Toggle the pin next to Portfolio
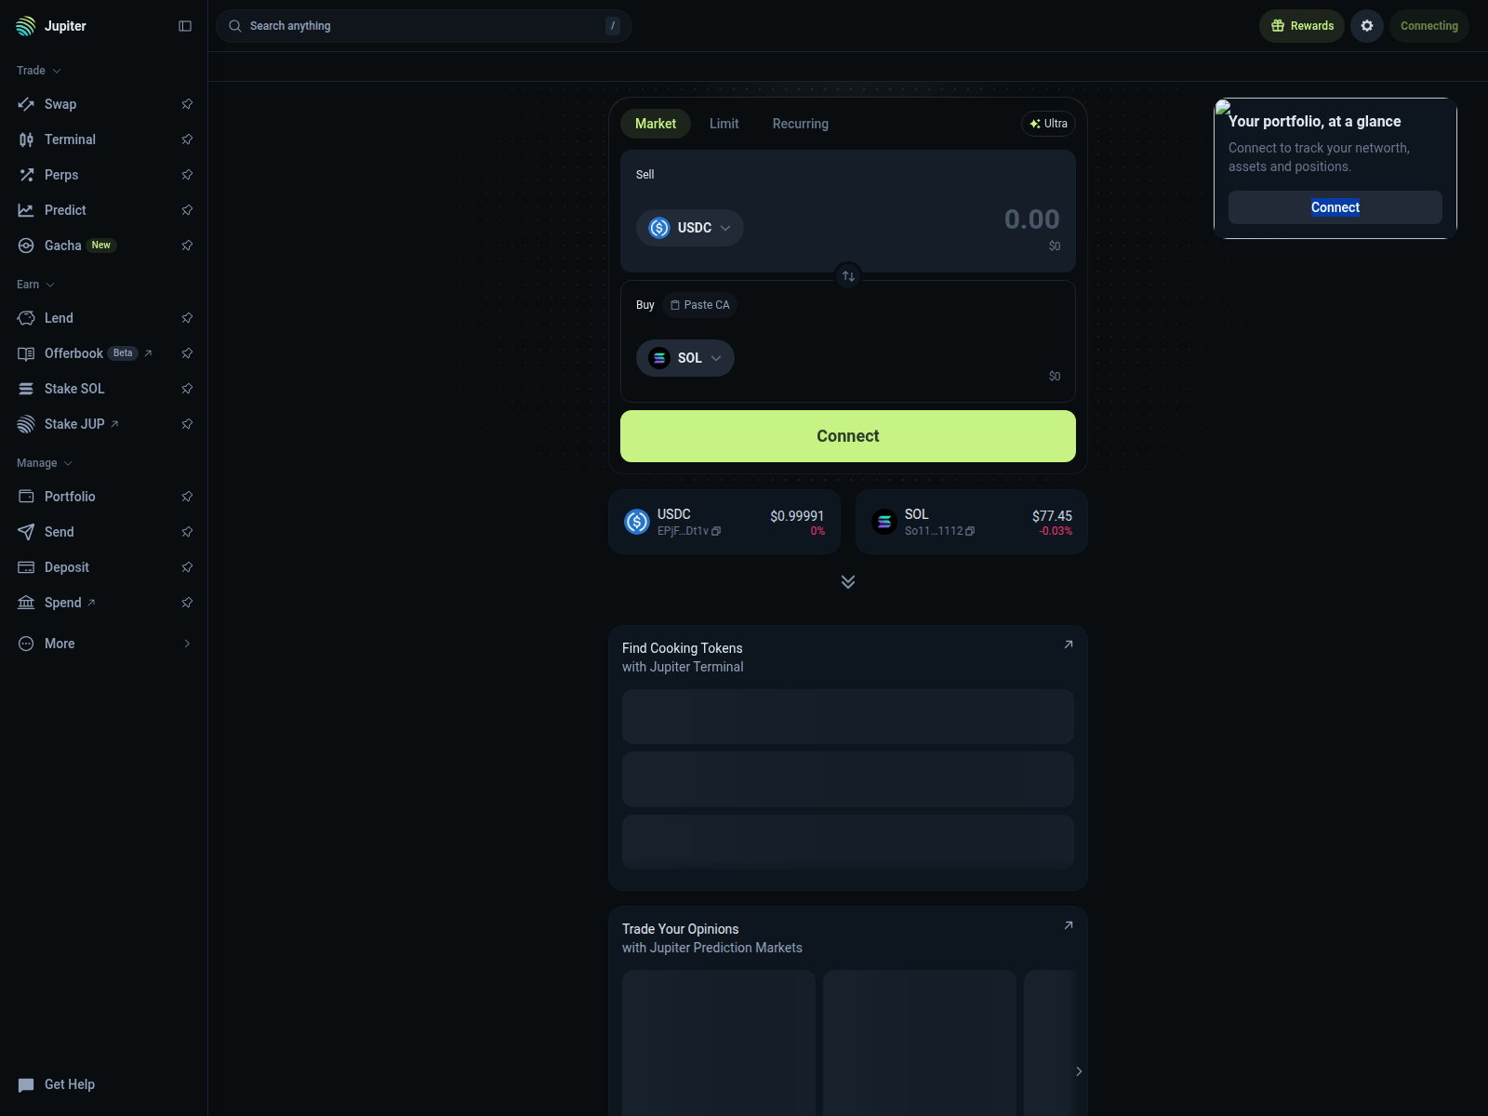Screen dimensions: 1488x1116 coord(187,497)
